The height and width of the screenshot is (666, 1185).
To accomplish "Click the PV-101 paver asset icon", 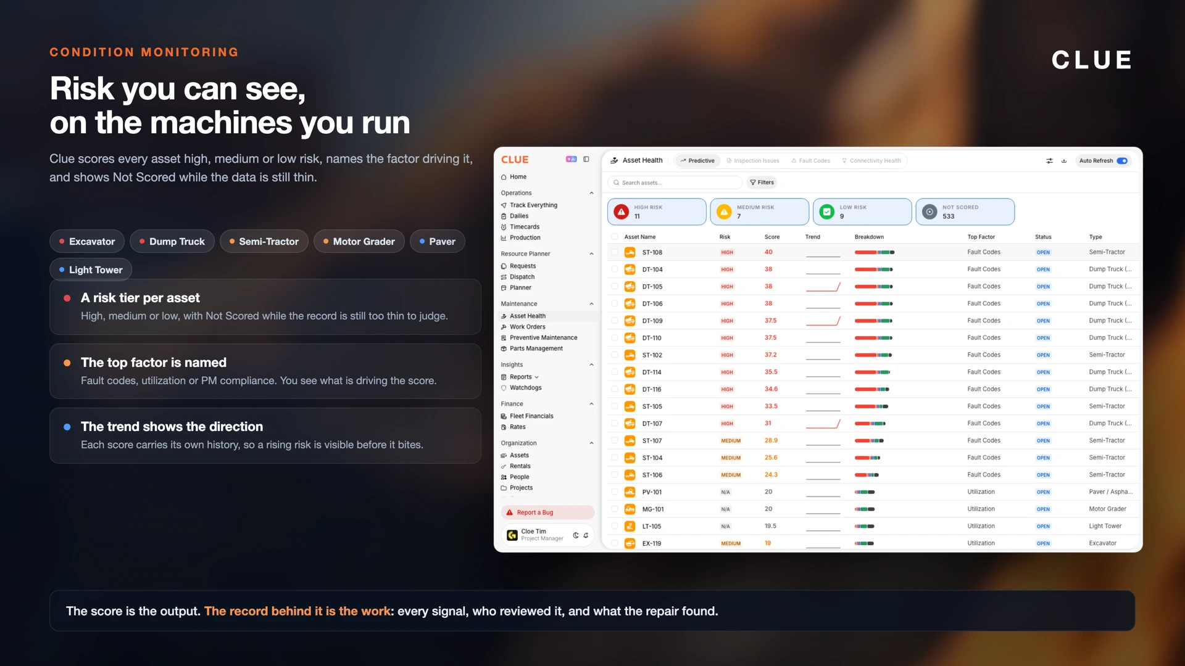I will tap(630, 492).
